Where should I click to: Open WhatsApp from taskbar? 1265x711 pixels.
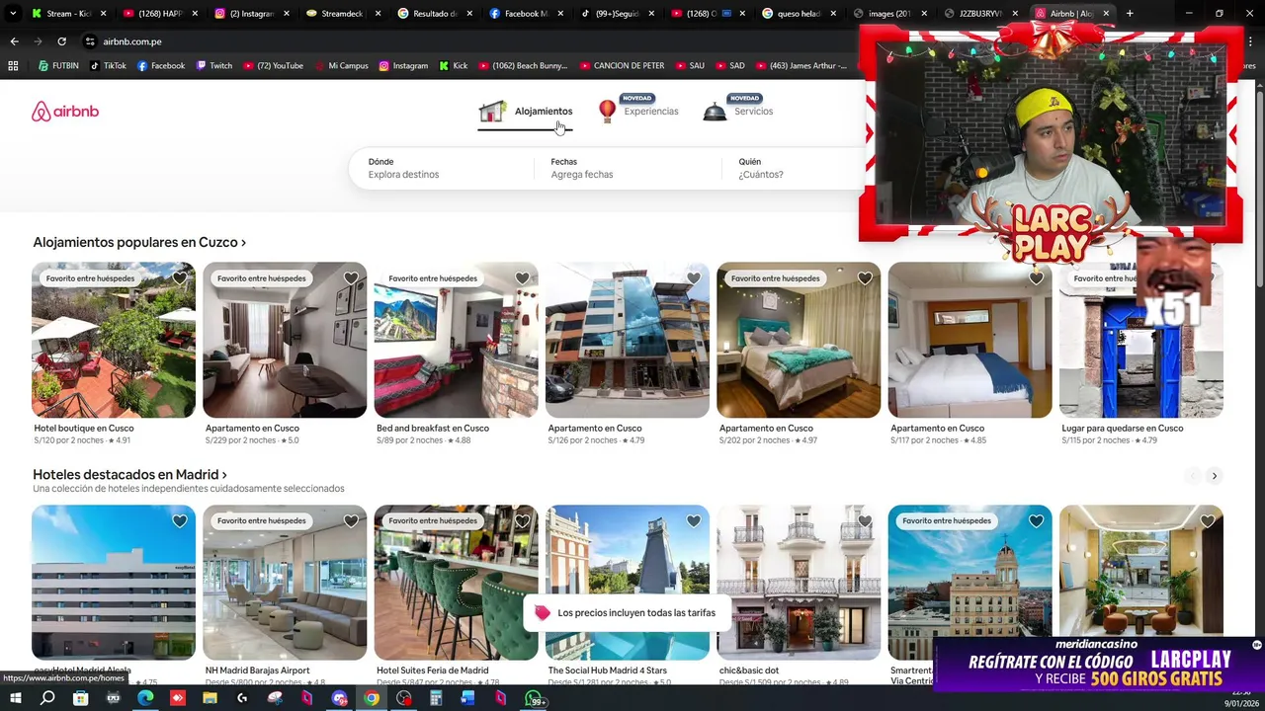pos(534,699)
